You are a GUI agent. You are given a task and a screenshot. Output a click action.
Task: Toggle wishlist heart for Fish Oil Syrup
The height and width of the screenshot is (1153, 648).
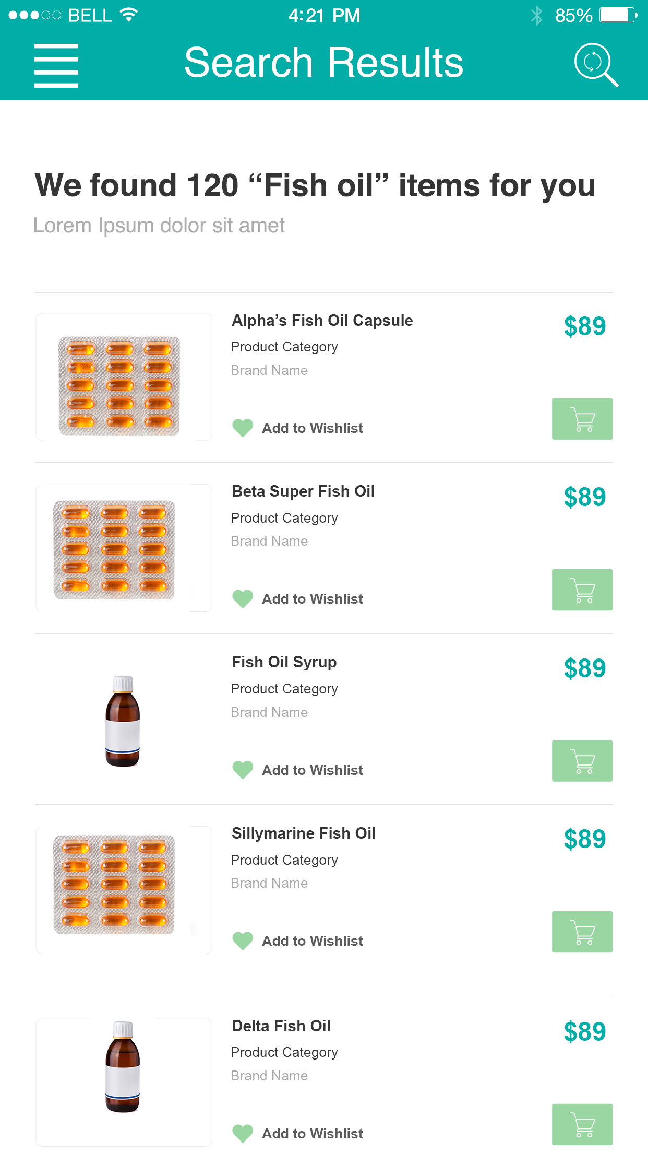click(x=243, y=770)
